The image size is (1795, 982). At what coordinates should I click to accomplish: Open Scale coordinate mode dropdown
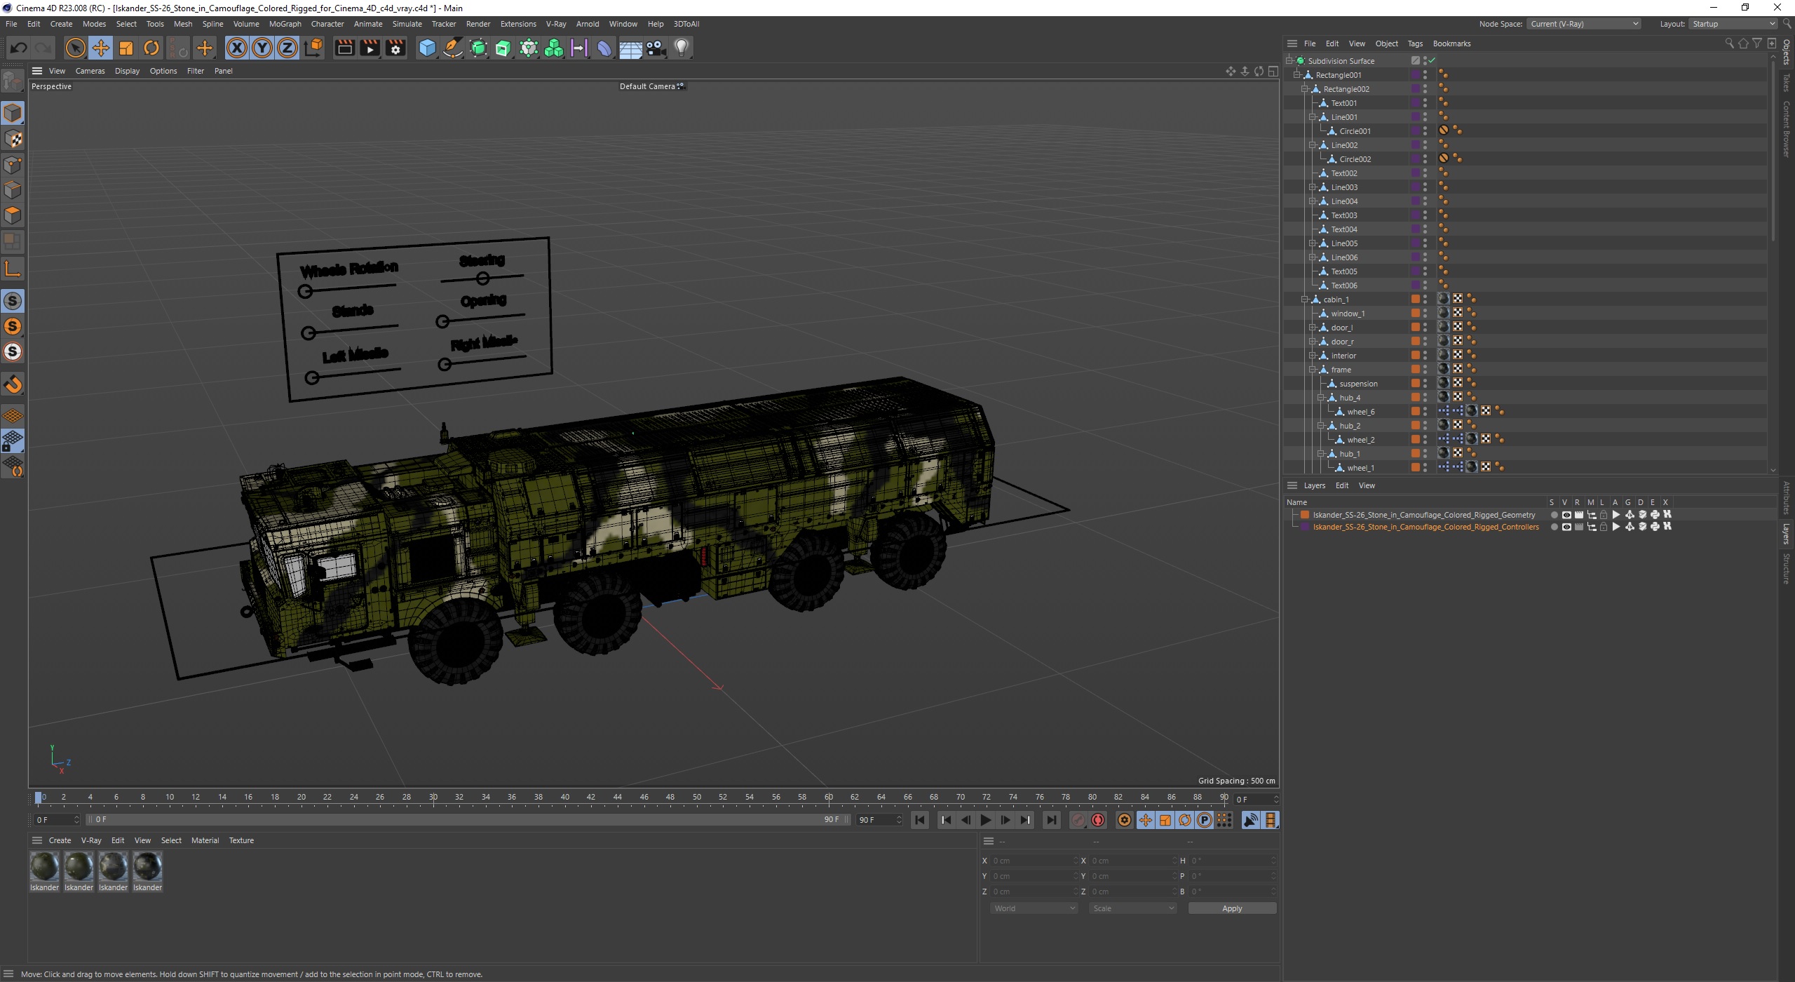pyautogui.click(x=1132, y=908)
